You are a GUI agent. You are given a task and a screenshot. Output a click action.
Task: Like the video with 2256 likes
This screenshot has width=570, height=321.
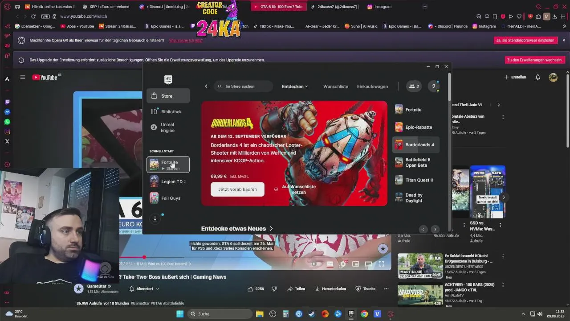pos(256,289)
